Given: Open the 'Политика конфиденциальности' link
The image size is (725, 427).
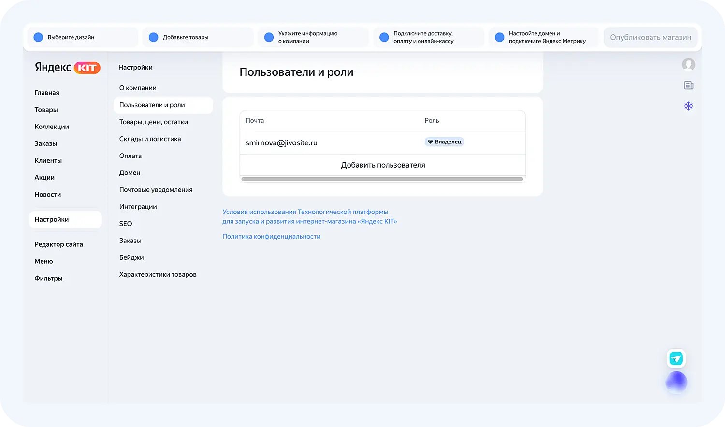Looking at the screenshot, I should pos(272,236).
